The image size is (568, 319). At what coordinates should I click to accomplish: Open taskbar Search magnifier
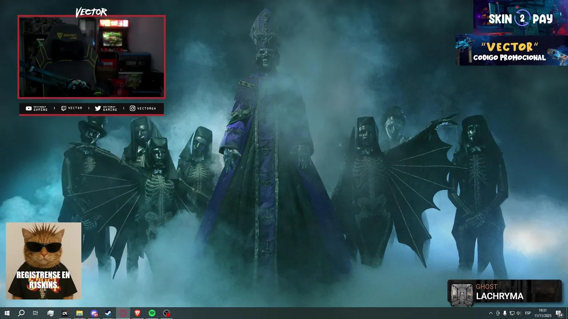click(21, 313)
